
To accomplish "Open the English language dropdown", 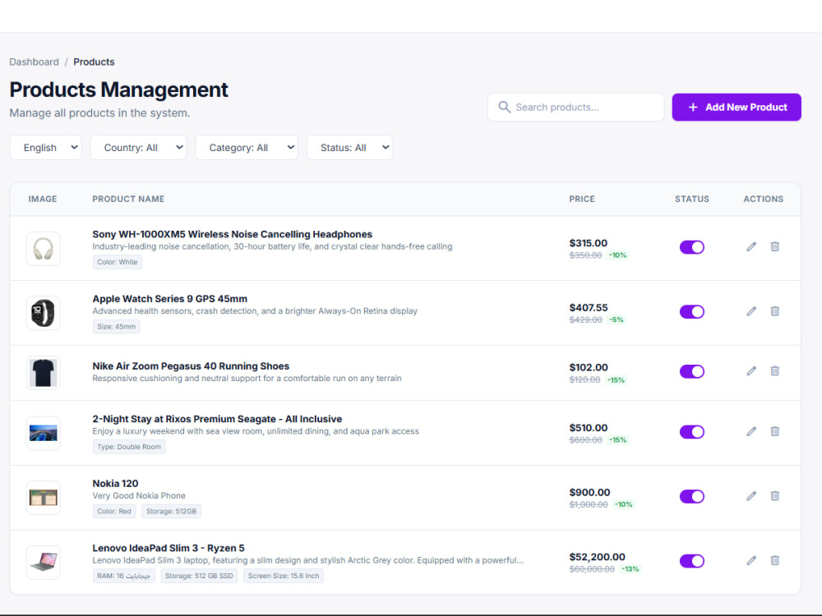I will (45, 148).
